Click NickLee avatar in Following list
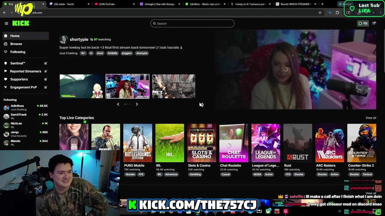385x216 pixels. coord(6,125)
